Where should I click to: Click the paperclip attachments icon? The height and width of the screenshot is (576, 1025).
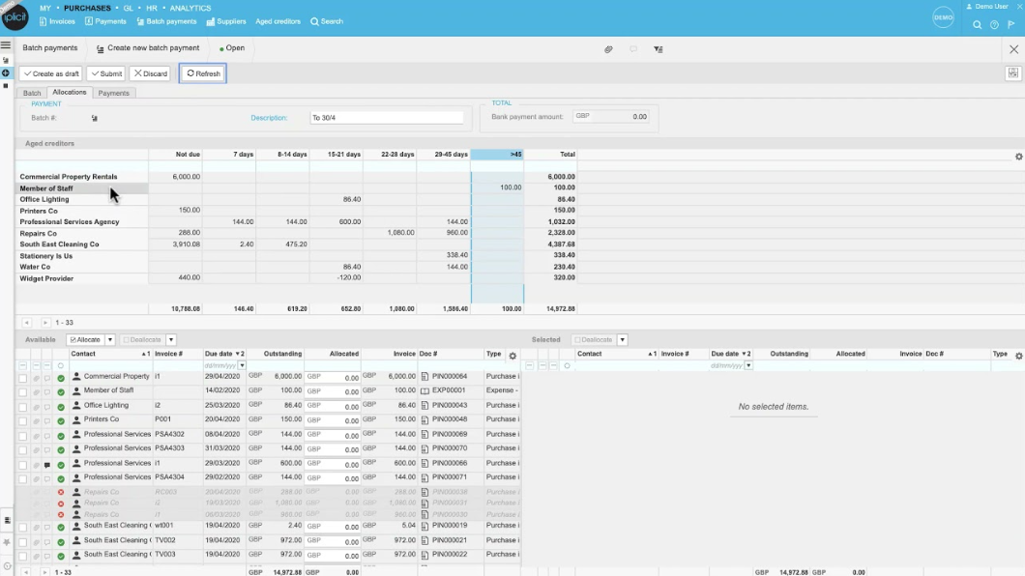click(608, 47)
